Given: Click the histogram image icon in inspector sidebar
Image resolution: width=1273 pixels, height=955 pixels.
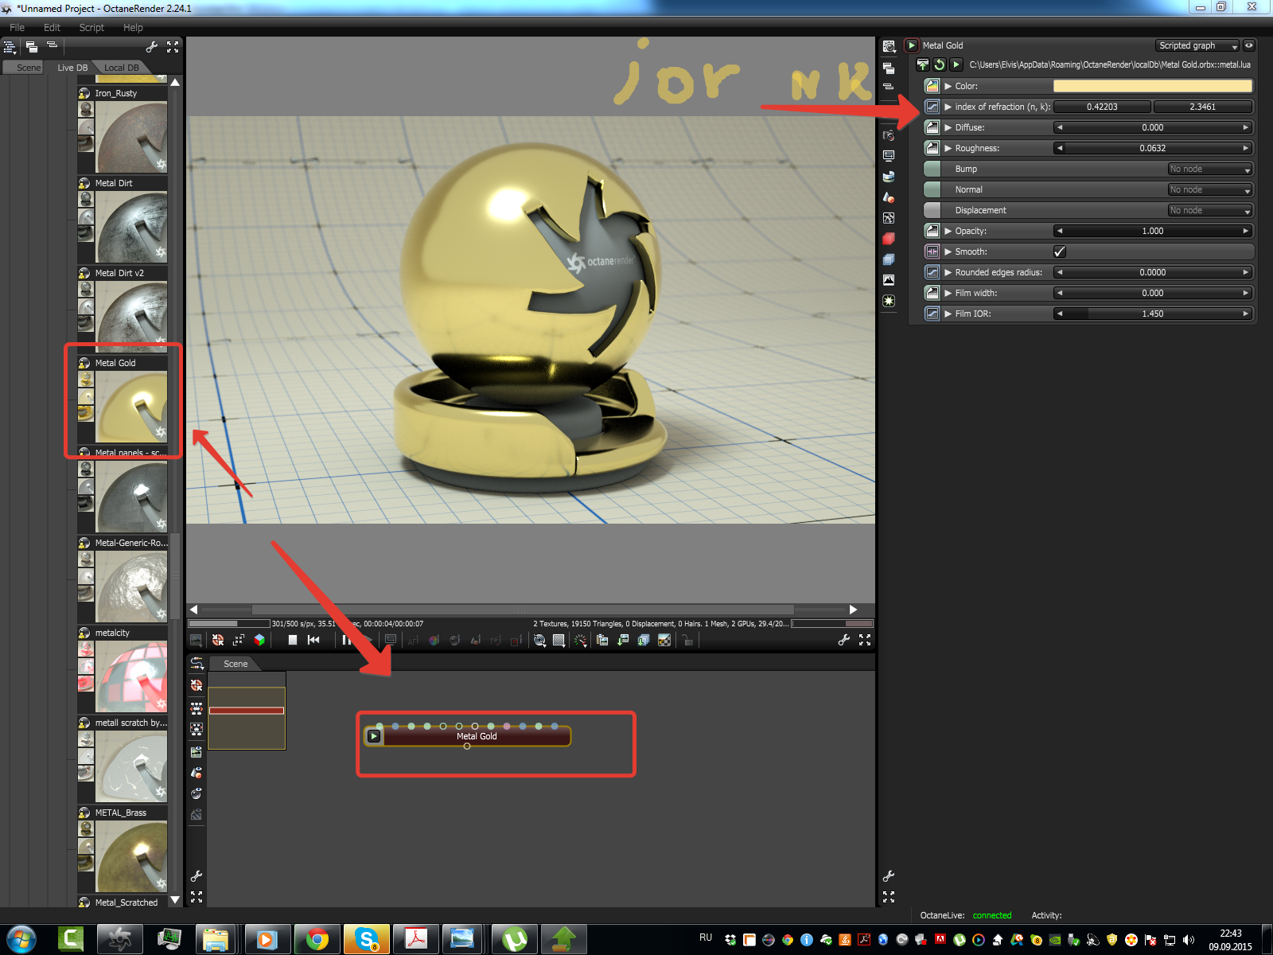Looking at the screenshot, I should point(889,280).
